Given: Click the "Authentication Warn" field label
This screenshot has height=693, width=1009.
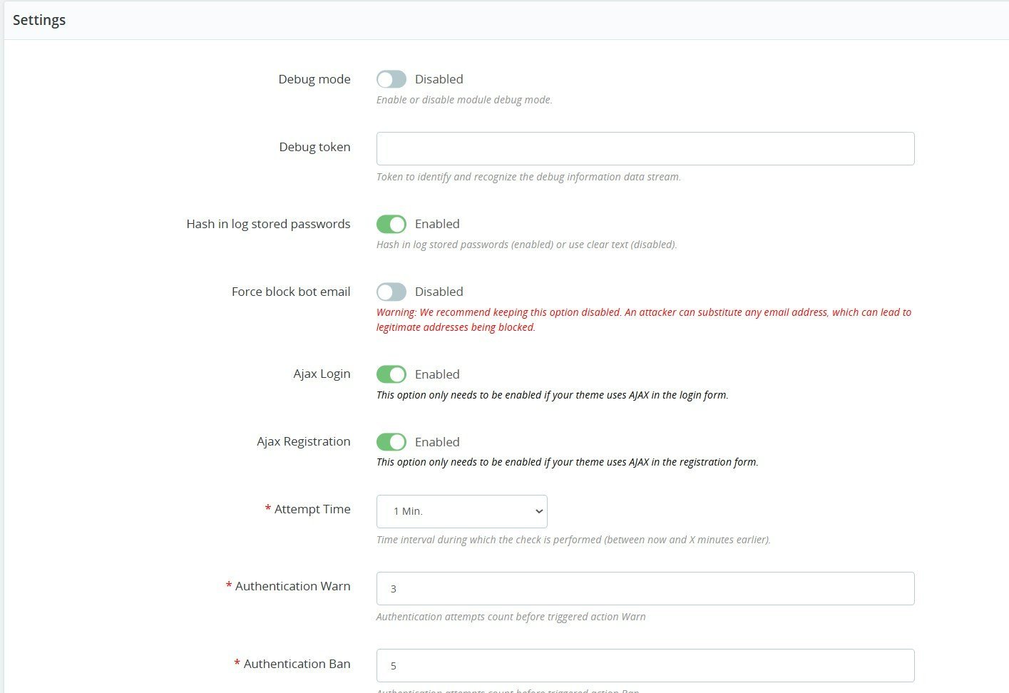Looking at the screenshot, I should tap(292, 586).
